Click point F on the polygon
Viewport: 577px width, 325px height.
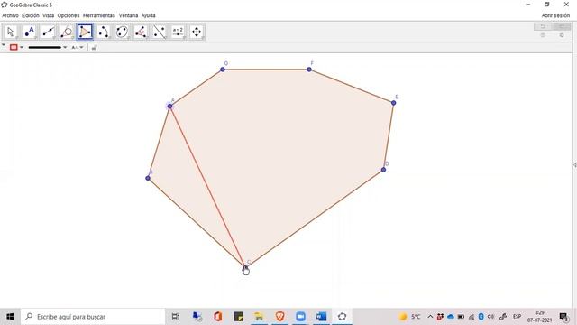click(309, 70)
